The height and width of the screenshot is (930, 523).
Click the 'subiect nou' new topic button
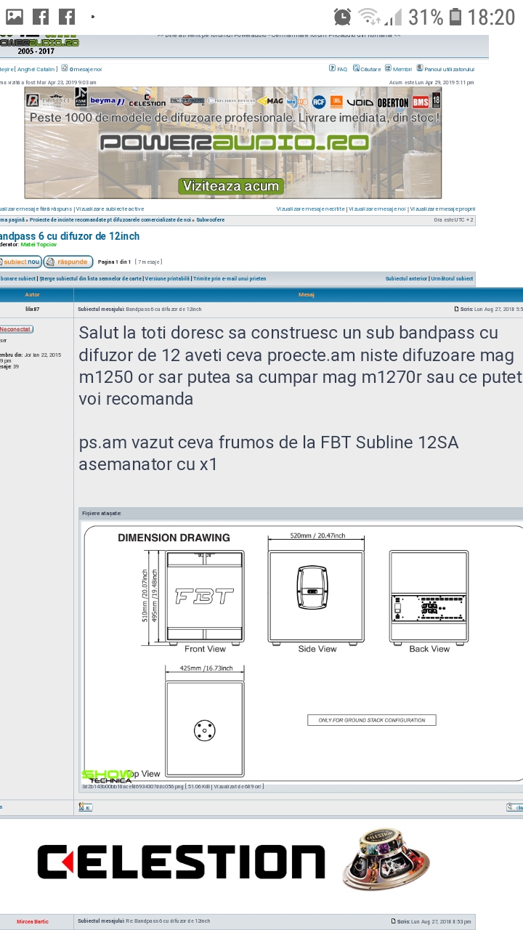(20, 262)
